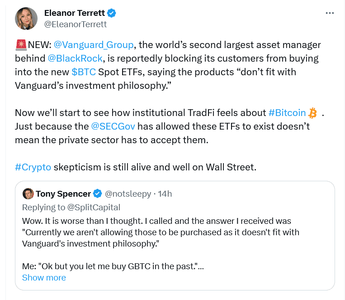Click Tony Spencer's verified badge

point(97,194)
